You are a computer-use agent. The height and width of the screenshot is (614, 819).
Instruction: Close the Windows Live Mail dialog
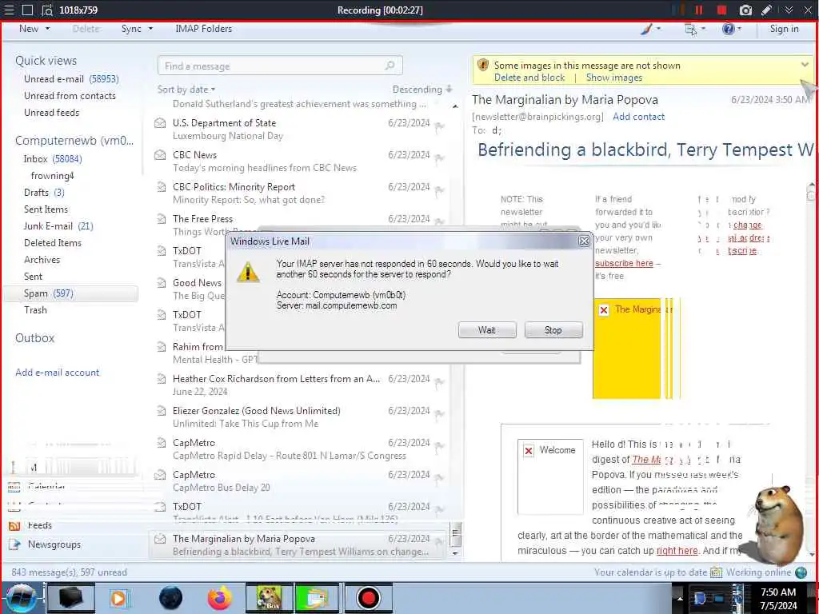pos(583,241)
